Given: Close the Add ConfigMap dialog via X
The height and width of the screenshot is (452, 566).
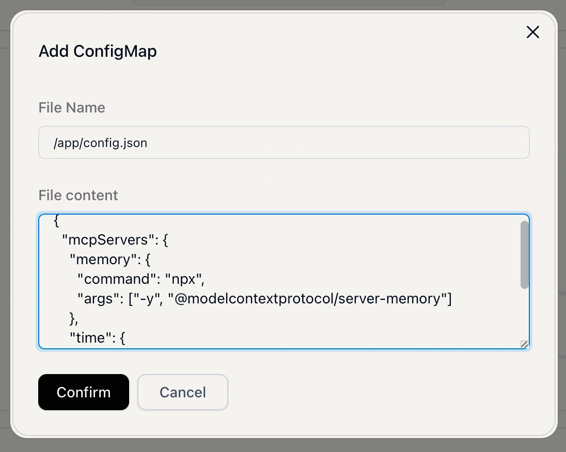Looking at the screenshot, I should pyautogui.click(x=532, y=32).
